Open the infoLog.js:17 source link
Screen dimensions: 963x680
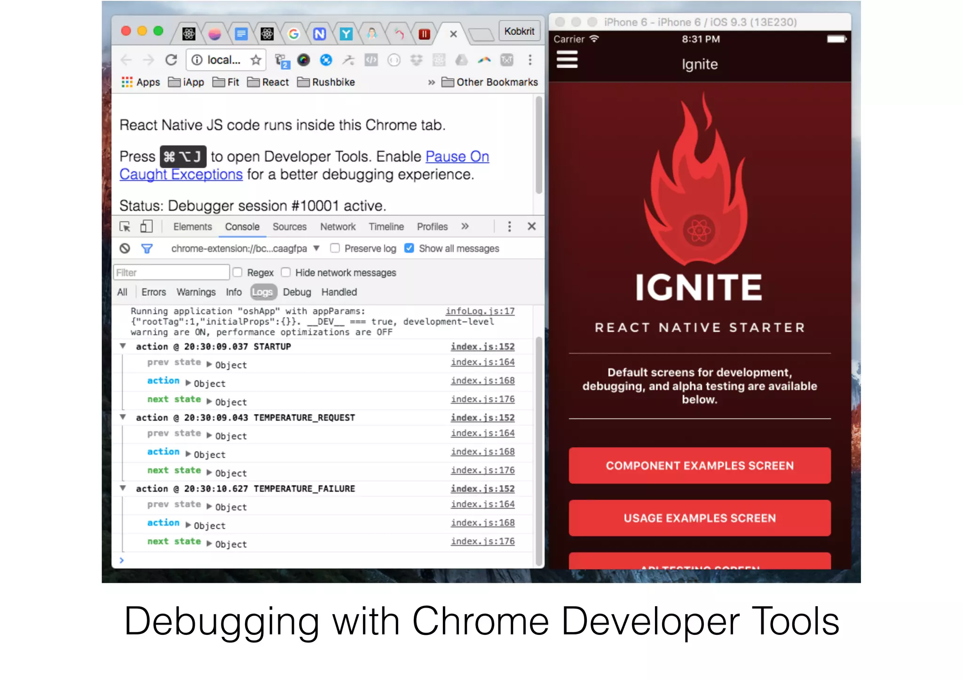[480, 311]
